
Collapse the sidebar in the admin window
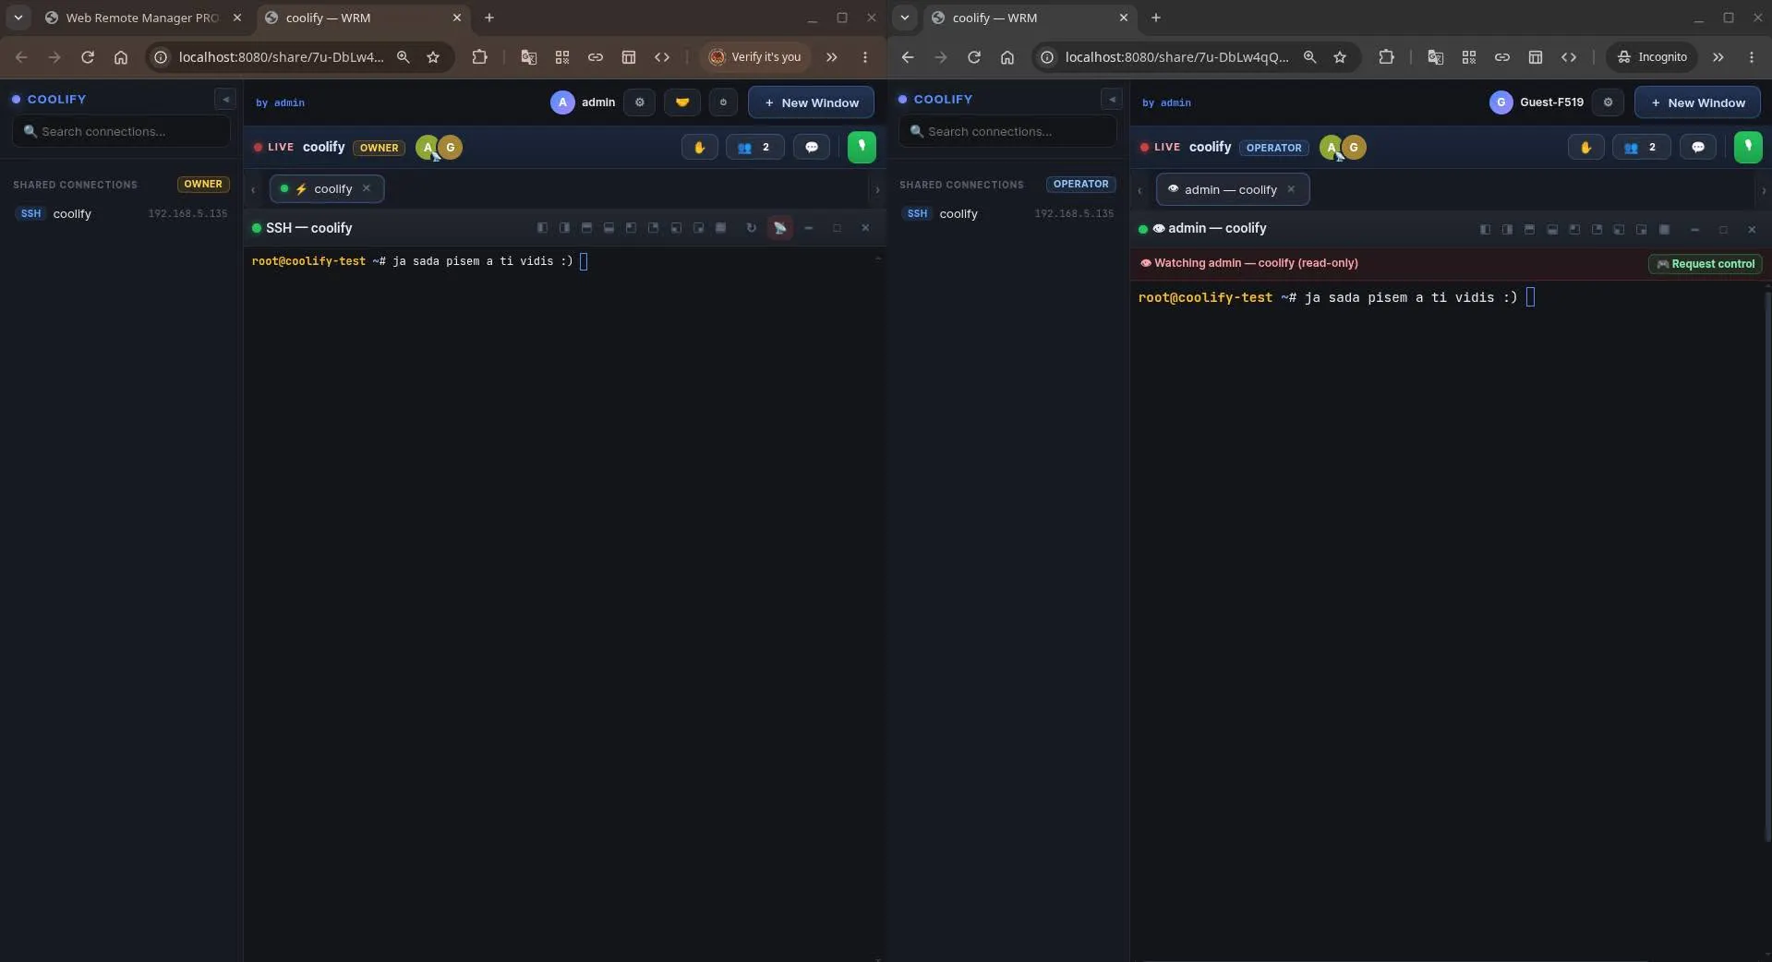pos(225,99)
